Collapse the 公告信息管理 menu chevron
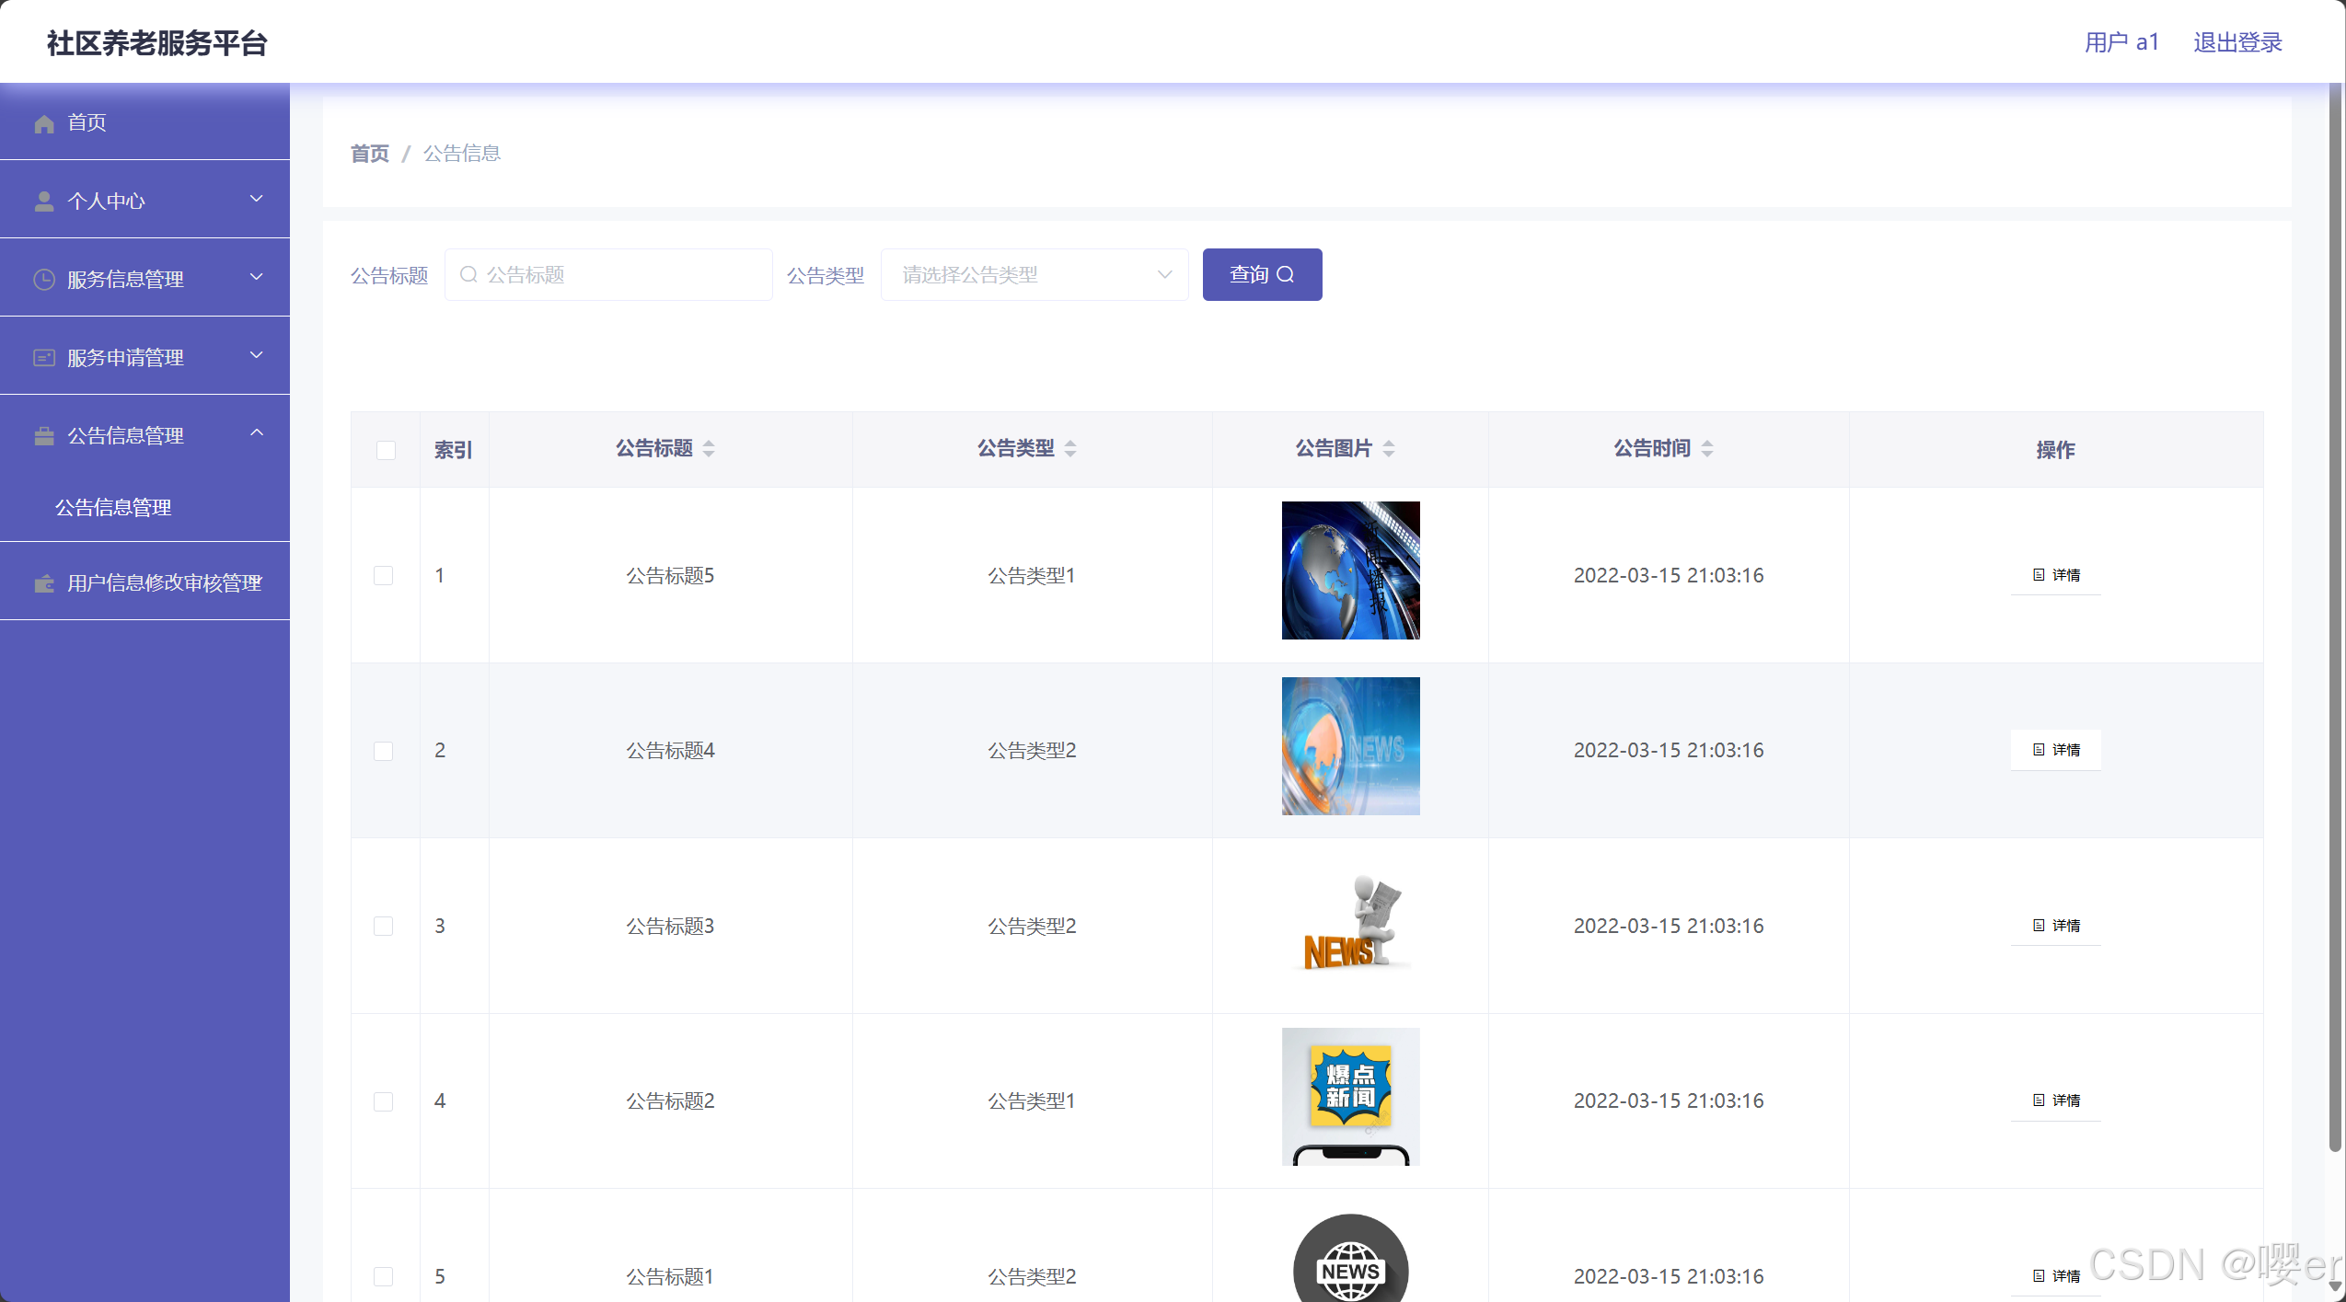The image size is (2346, 1302). point(257,433)
